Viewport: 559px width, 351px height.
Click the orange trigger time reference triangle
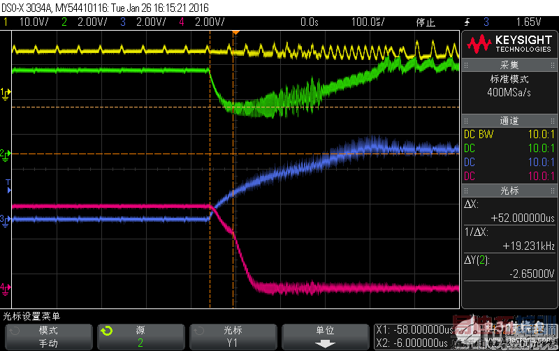pyautogui.click(x=235, y=33)
